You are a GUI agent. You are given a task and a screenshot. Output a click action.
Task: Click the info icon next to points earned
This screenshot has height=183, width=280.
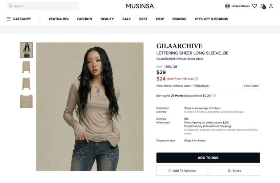[x=214, y=96]
